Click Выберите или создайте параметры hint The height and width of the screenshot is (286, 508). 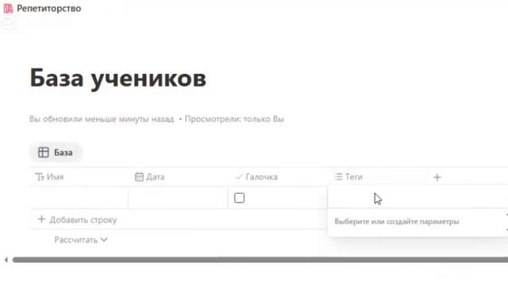coord(397,222)
